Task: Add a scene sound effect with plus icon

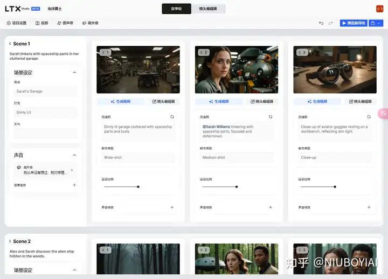Action: [x=74, y=185]
